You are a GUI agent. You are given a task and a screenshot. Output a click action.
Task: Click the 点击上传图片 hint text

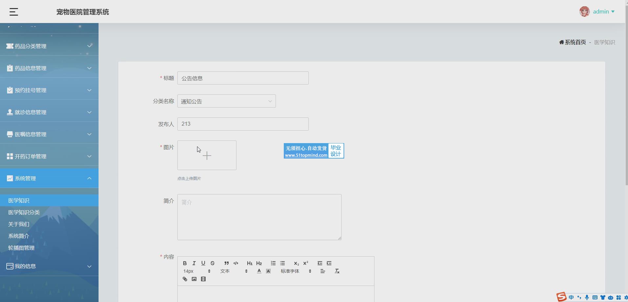coord(189,179)
